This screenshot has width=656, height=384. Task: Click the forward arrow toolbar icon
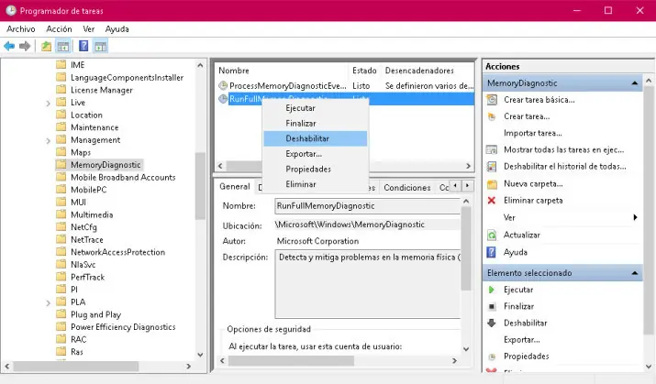pyautogui.click(x=25, y=46)
